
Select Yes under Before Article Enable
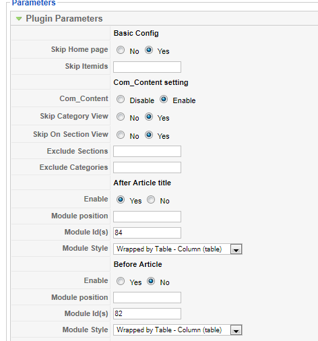tap(121, 281)
